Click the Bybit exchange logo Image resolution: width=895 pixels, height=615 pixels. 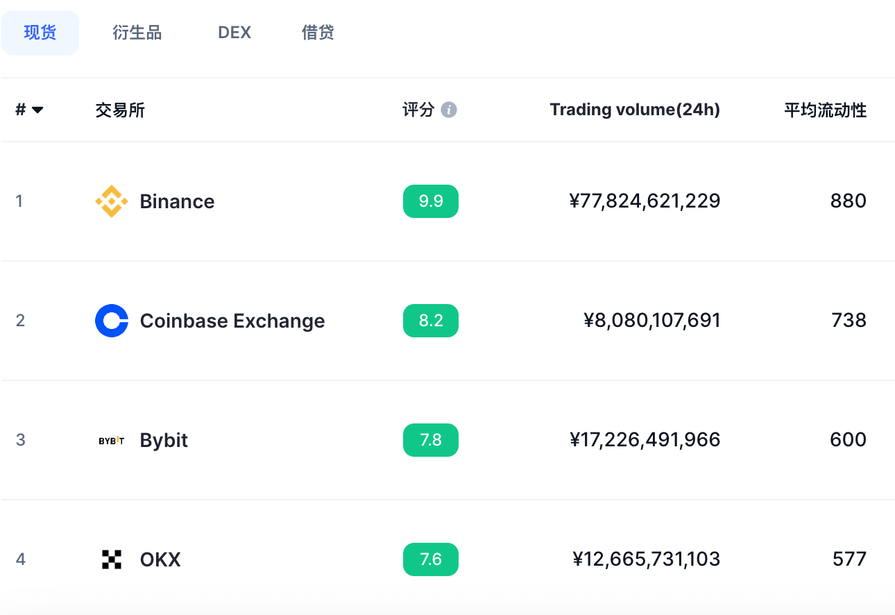pyautogui.click(x=112, y=440)
